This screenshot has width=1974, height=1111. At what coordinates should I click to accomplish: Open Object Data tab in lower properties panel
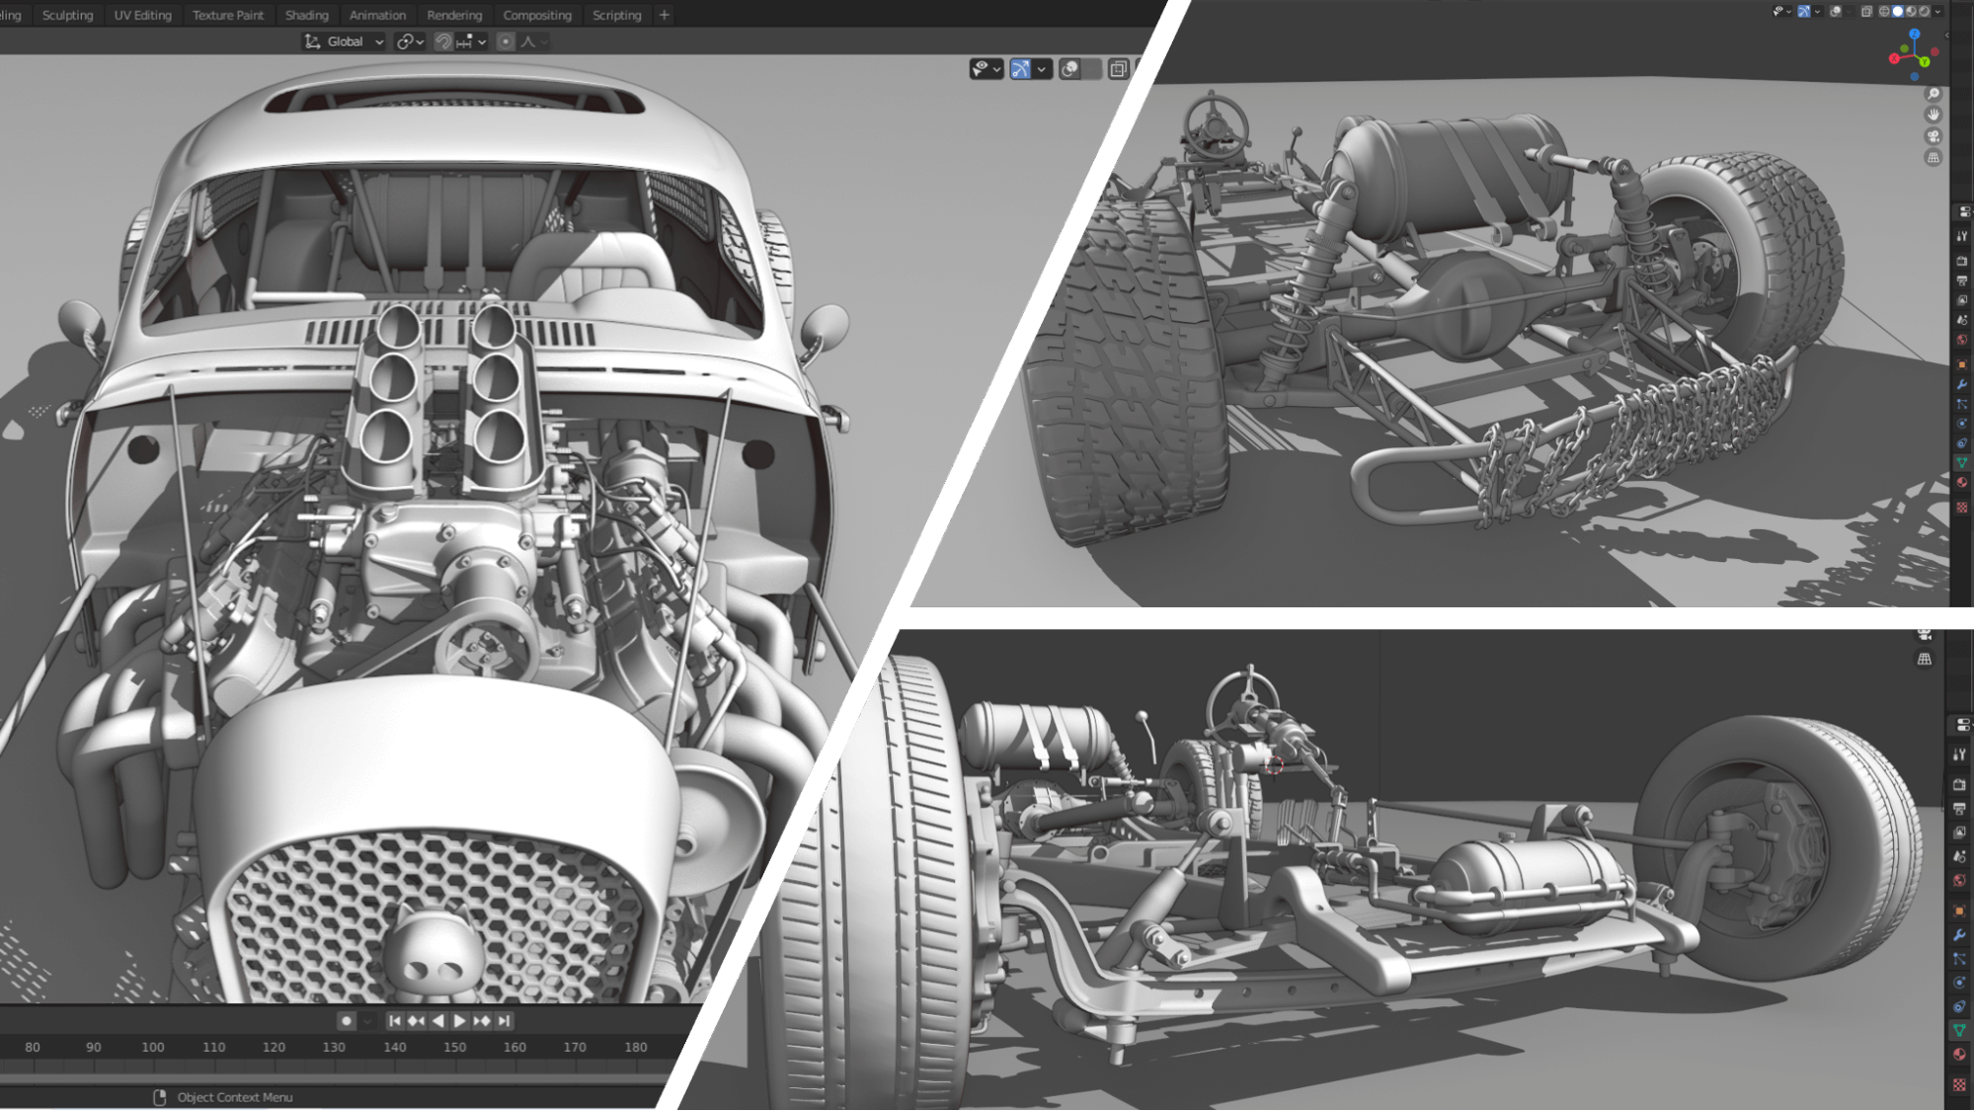pyautogui.click(x=1959, y=1030)
